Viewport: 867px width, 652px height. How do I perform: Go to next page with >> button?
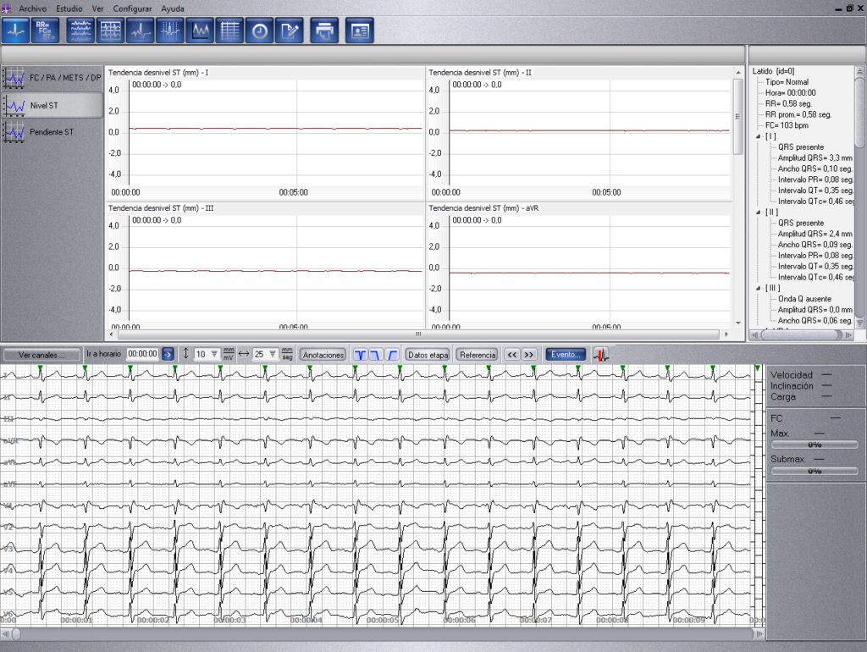529,355
